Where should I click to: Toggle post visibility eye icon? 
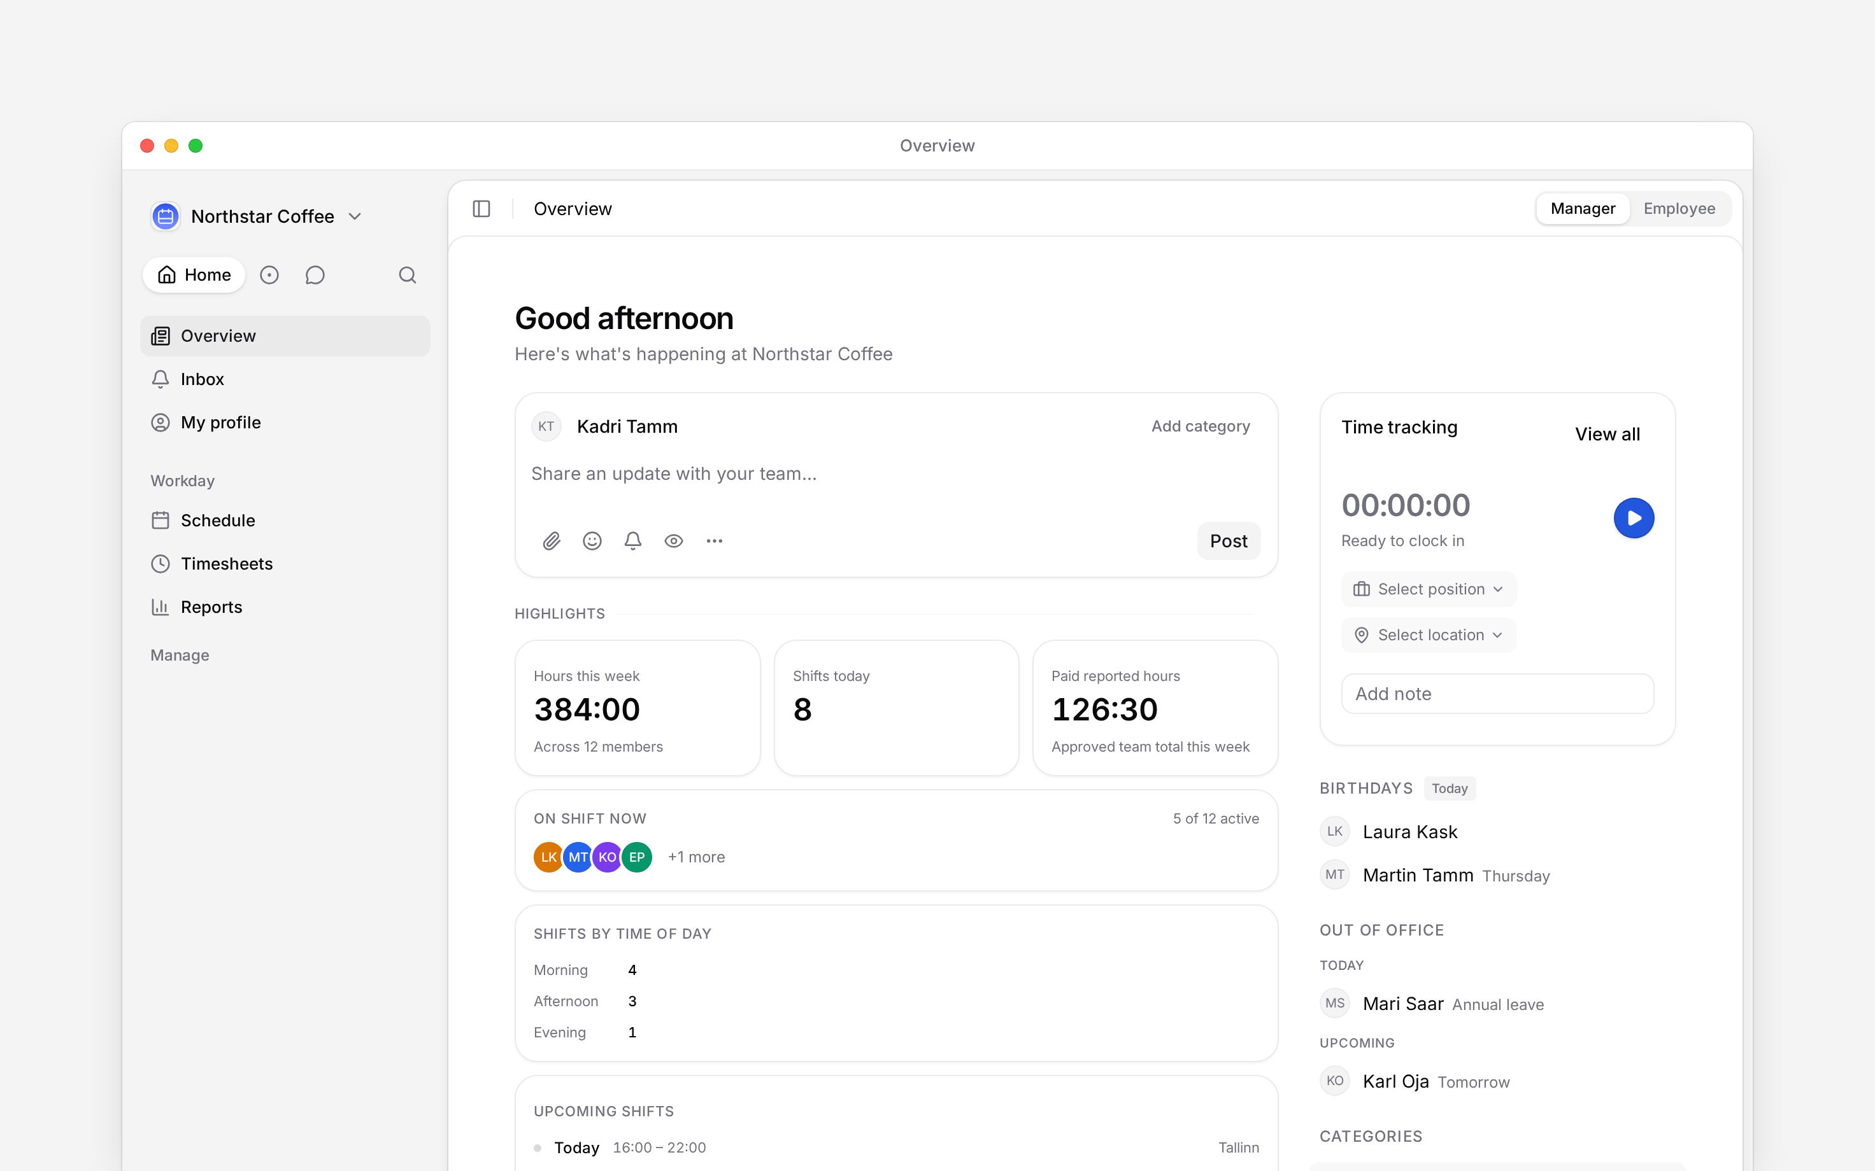(x=673, y=542)
